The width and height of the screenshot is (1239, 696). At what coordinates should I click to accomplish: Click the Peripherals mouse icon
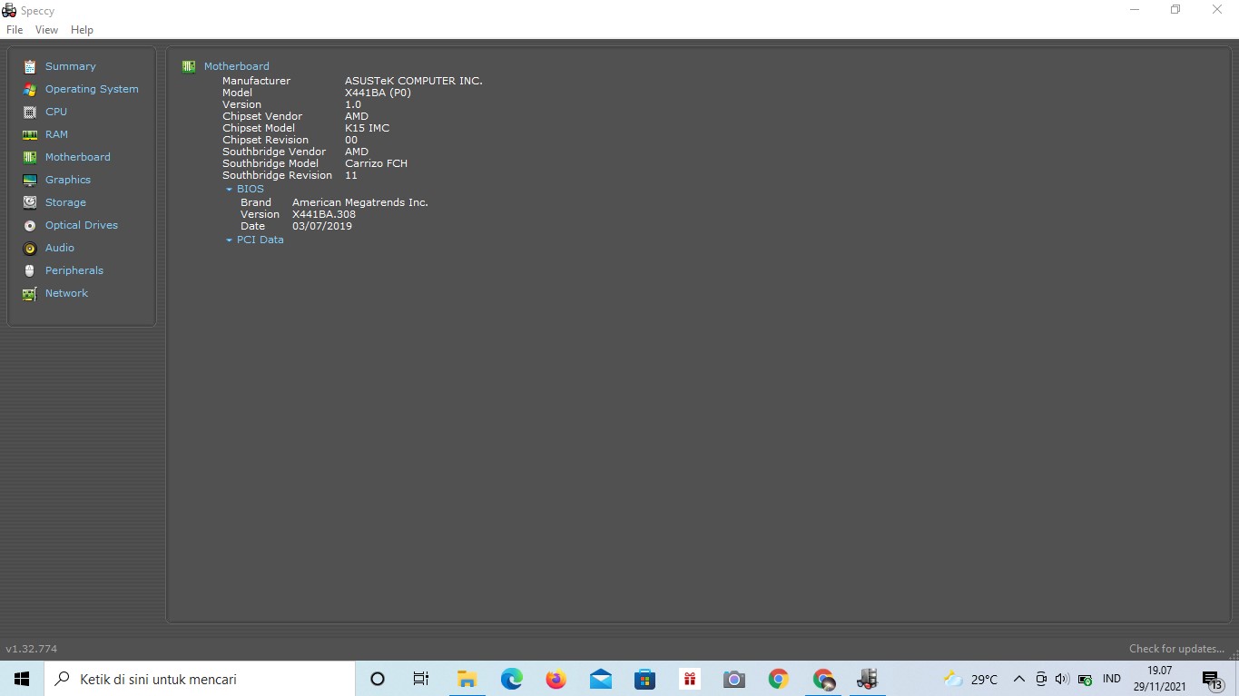30,270
